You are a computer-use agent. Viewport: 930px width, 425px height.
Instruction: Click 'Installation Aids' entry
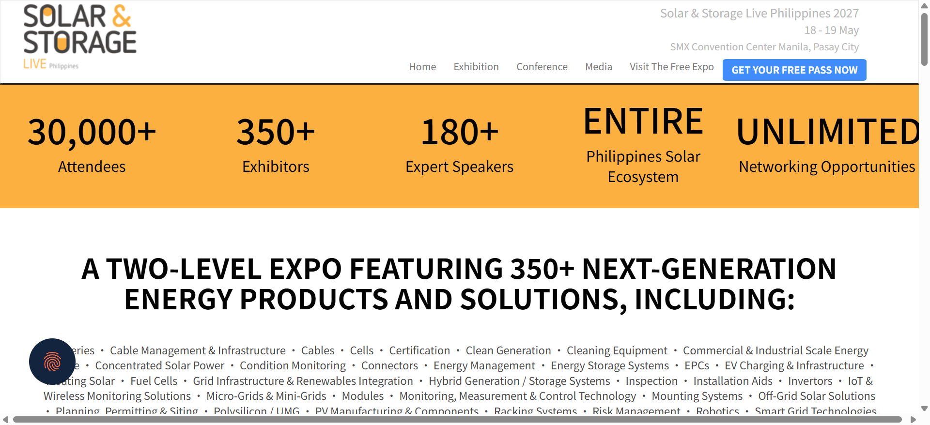pyautogui.click(x=733, y=381)
